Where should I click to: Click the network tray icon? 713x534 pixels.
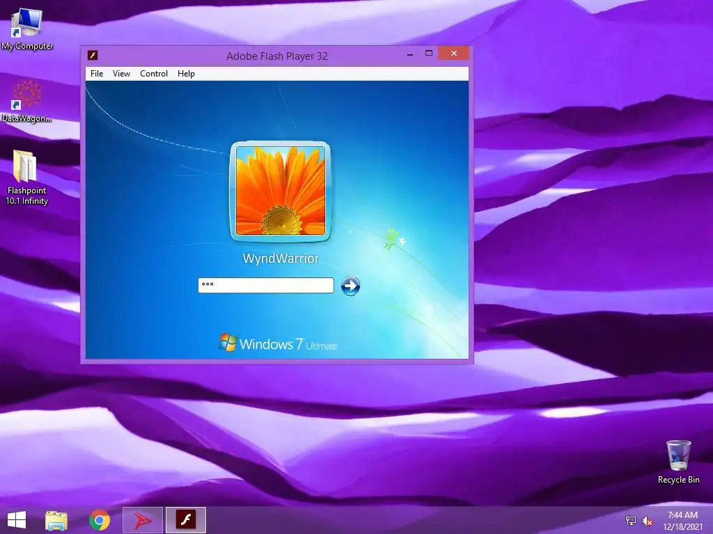click(x=631, y=520)
